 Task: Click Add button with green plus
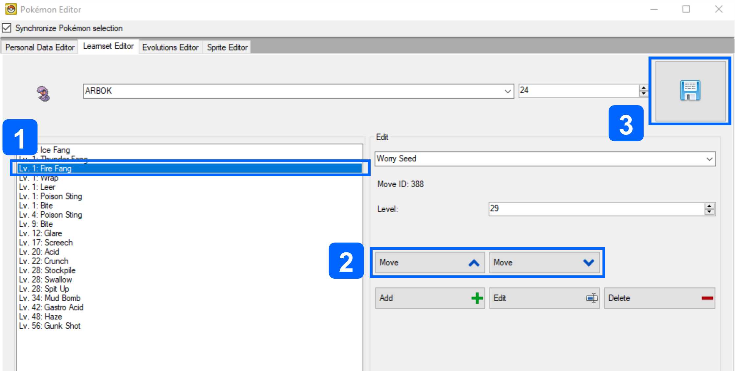point(429,298)
